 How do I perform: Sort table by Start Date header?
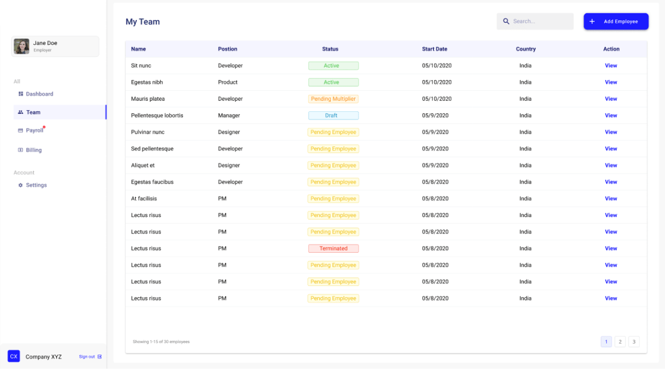point(434,49)
